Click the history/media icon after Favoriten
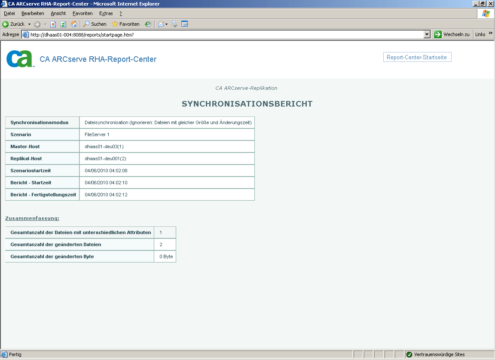This screenshot has width=495, height=360. (148, 24)
